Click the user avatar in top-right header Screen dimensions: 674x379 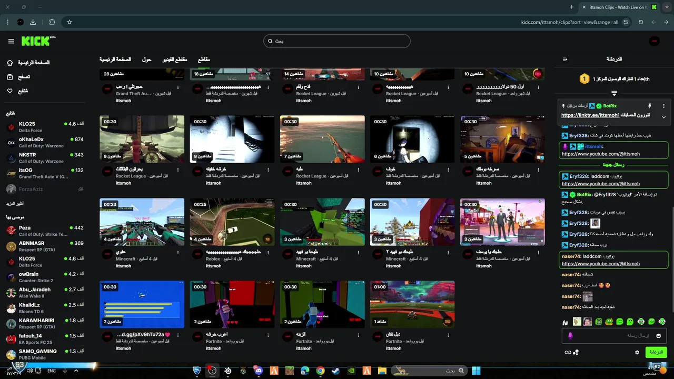tap(654, 41)
